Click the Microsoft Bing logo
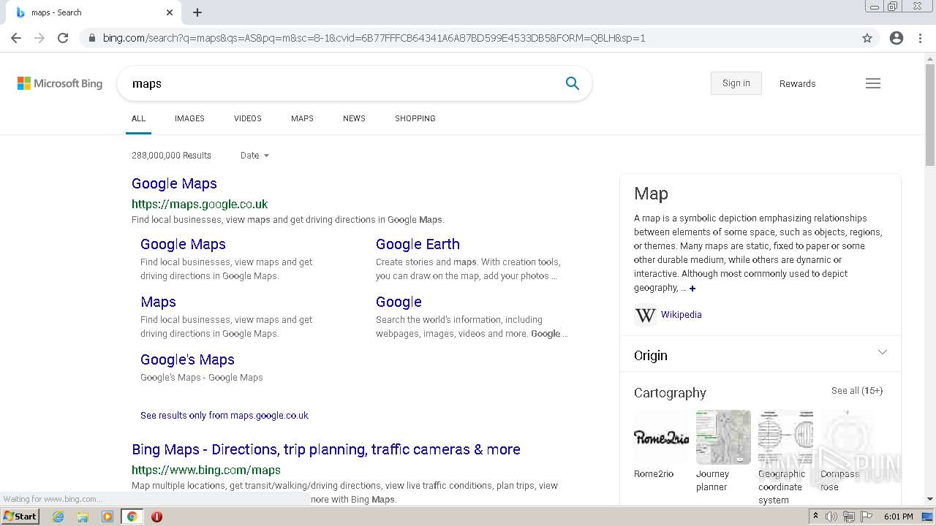This screenshot has width=936, height=526. click(x=60, y=83)
